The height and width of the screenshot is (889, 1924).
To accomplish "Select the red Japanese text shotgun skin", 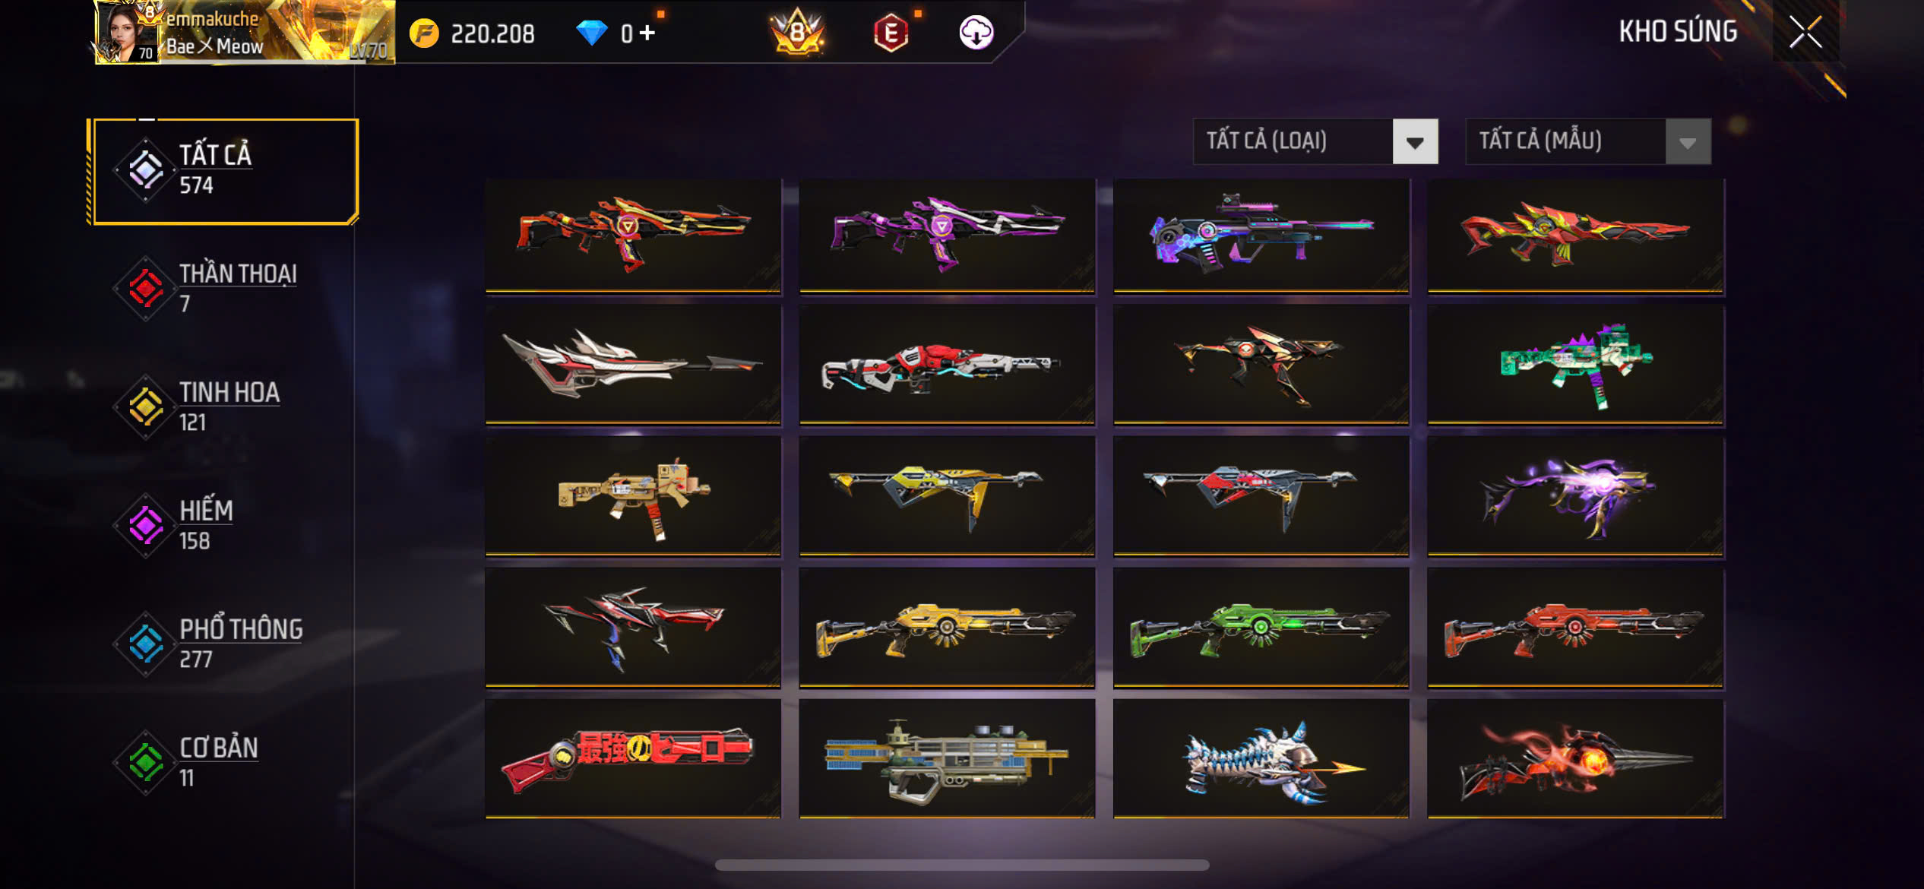I will 633,758.
